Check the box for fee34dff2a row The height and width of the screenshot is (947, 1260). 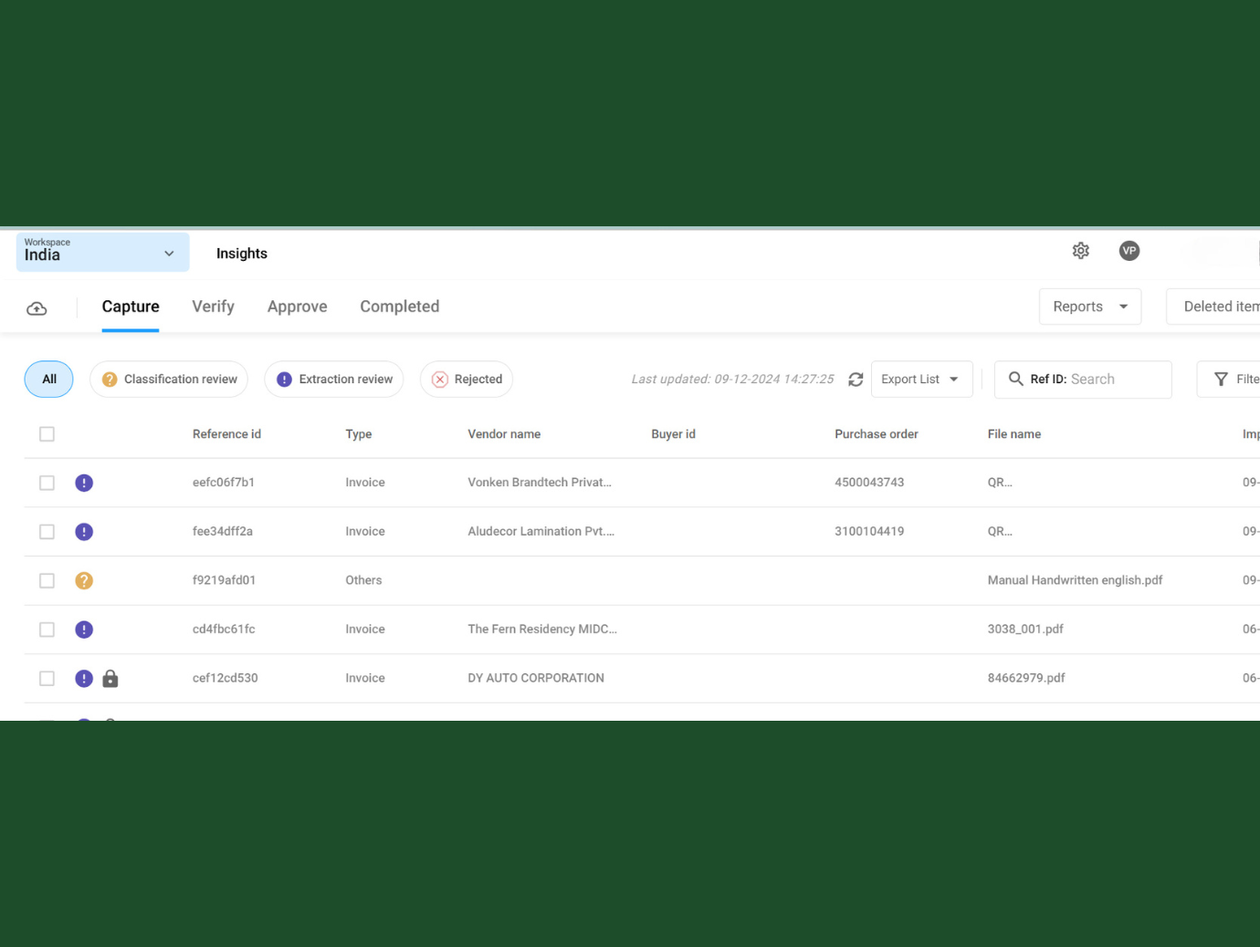click(47, 532)
